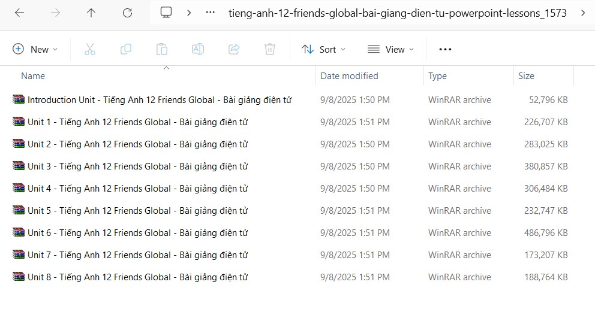Image resolution: width=595 pixels, height=312 pixels.
Task: Click size value 232,747 KB
Action: 546,211
